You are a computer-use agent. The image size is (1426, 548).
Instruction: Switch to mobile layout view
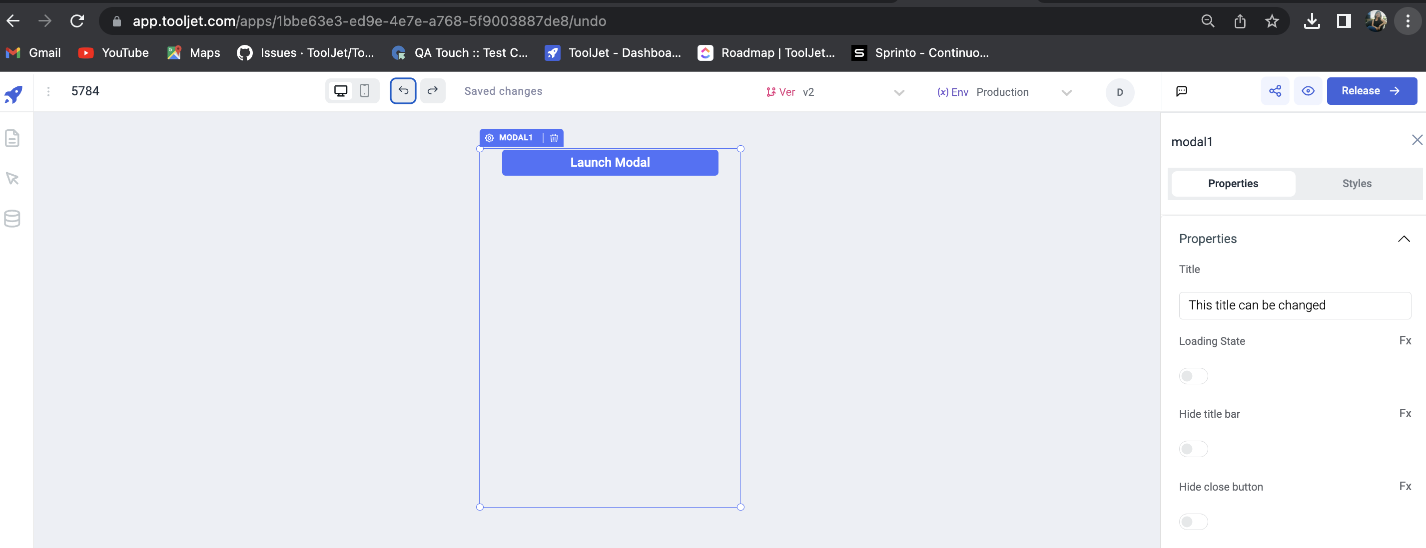[364, 91]
